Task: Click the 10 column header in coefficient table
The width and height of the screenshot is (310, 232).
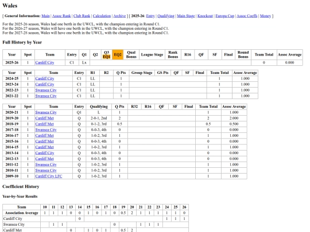Action: 45,207
